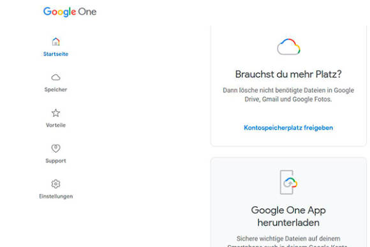This screenshot has height=247, width=370.
Task: Click the Brauchst du mehr Platz heading
Action: click(x=288, y=74)
